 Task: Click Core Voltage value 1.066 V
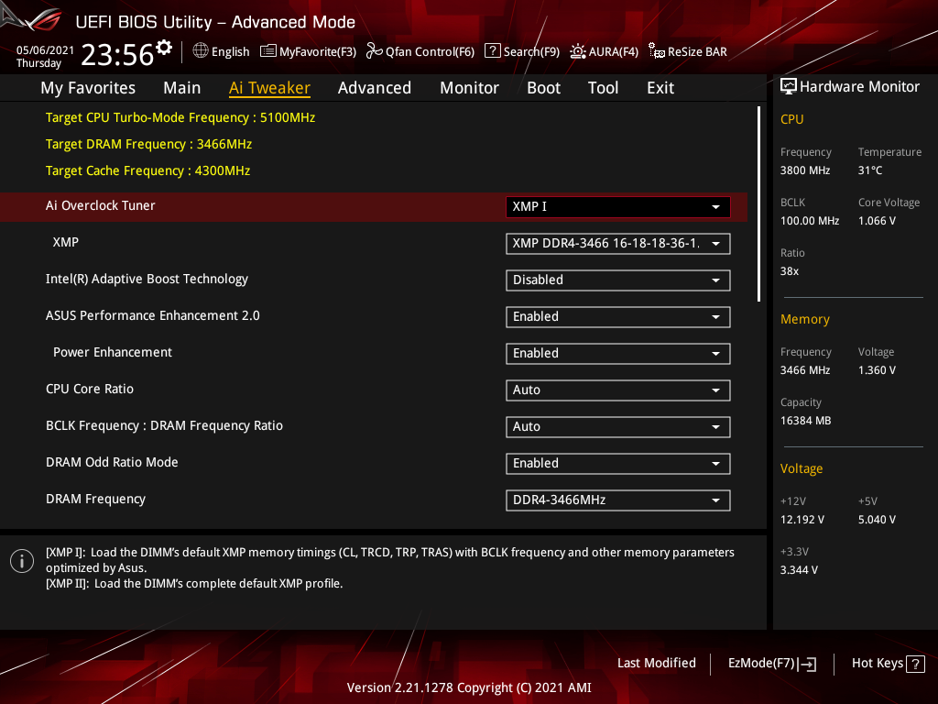click(x=877, y=221)
